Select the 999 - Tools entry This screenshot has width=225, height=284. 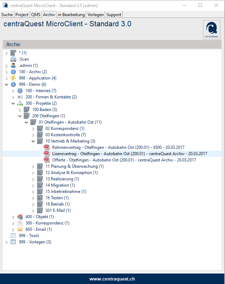coord(29,236)
